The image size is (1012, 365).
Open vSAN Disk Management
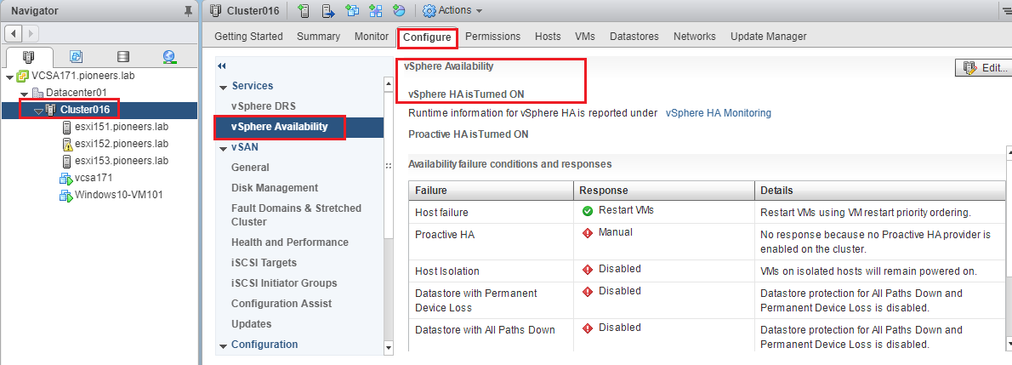[275, 188]
